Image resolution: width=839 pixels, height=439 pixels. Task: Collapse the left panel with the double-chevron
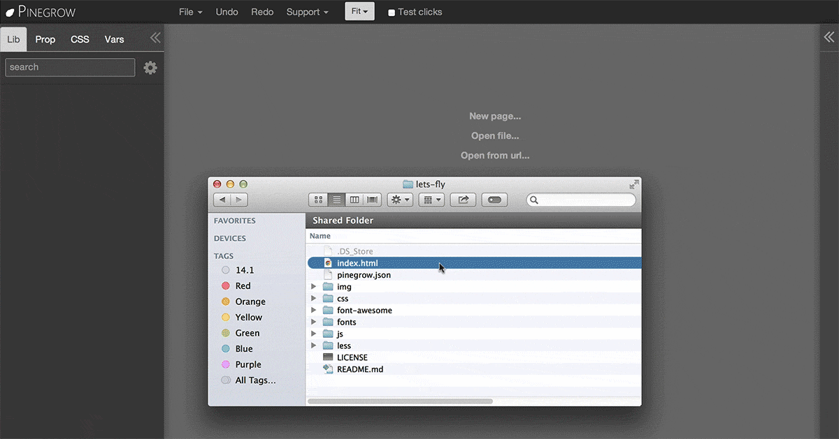click(155, 38)
